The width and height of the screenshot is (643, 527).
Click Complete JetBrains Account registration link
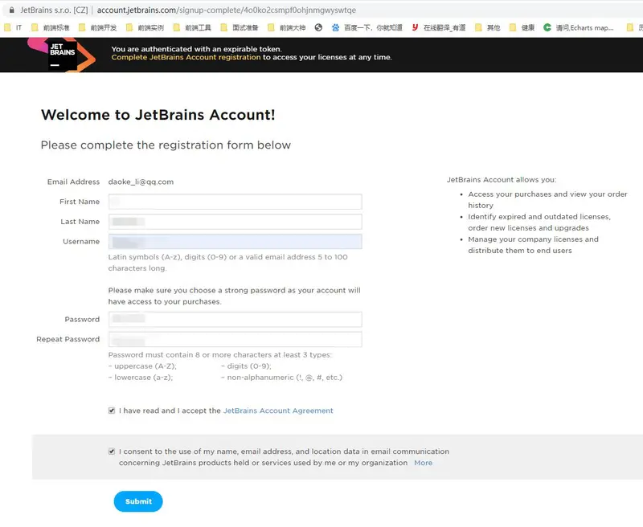pos(186,57)
